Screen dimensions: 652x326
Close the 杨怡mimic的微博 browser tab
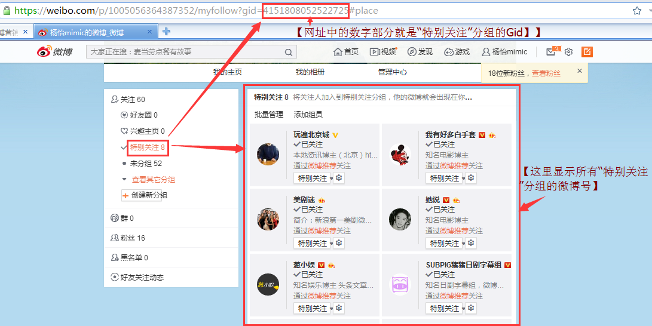[151, 32]
